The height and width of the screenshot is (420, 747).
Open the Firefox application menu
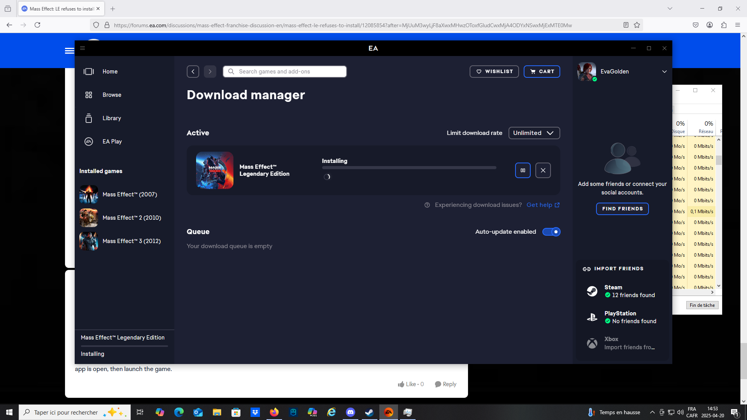coord(738,25)
